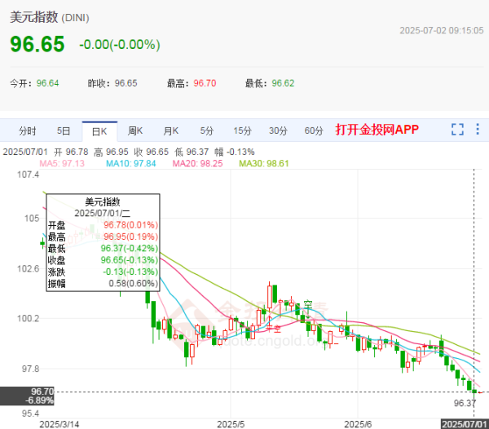The width and height of the screenshot is (489, 429).
Task: Click the large 96.65 current price
Action: click(x=37, y=44)
